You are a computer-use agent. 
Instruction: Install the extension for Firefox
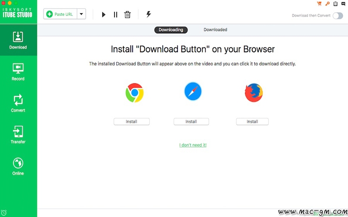click(252, 122)
